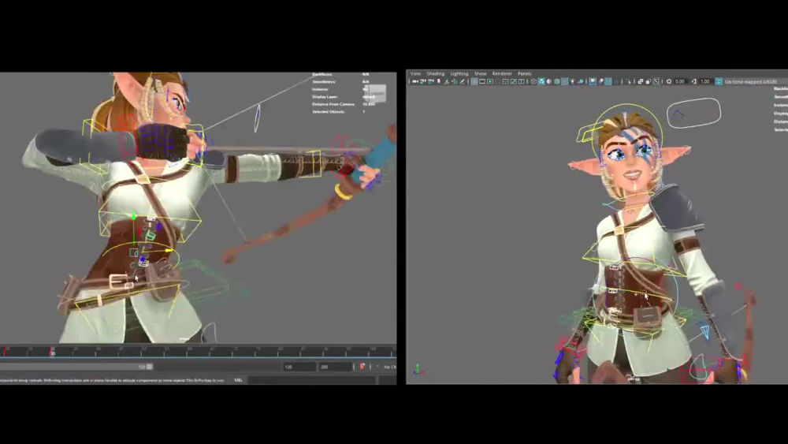Open the Show panel menu
The image size is (788, 444).
(x=480, y=73)
